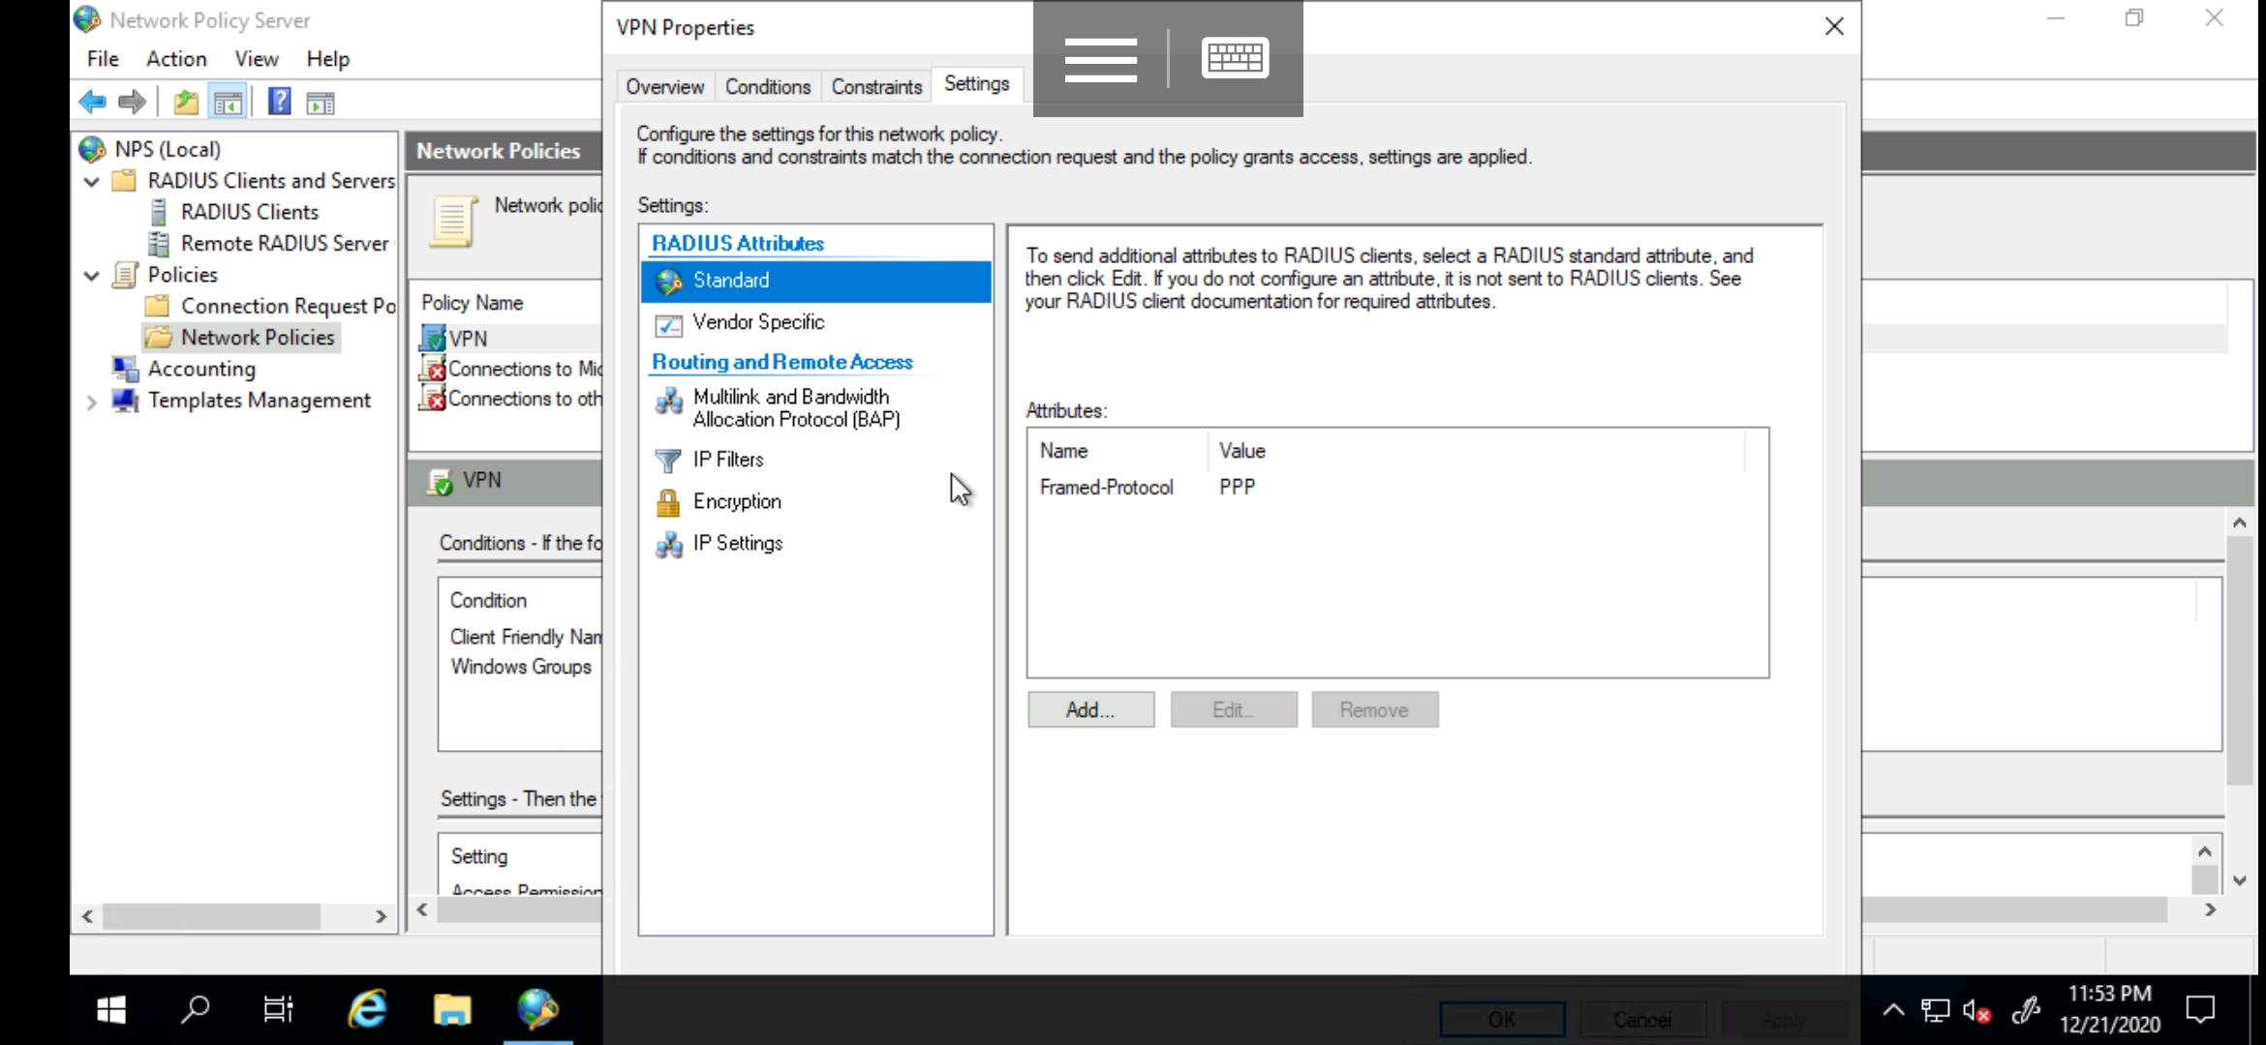This screenshot has height=1045, width=2266.
Task: Click OK in VPN Properties
Action: (x=1502, y=1020)
